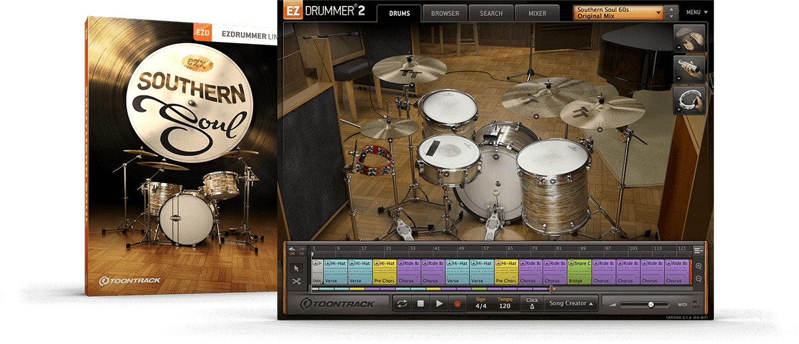Open the Song Creator panel
This screenshot has height=344, width=799.
tap(571, 303)
